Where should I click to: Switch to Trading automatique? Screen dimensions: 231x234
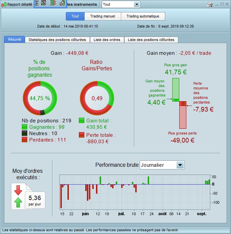pyautogui.click(x=143, y=16)
